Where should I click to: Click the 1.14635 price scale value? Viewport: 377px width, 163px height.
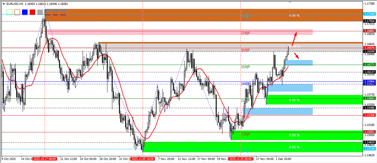370,155
